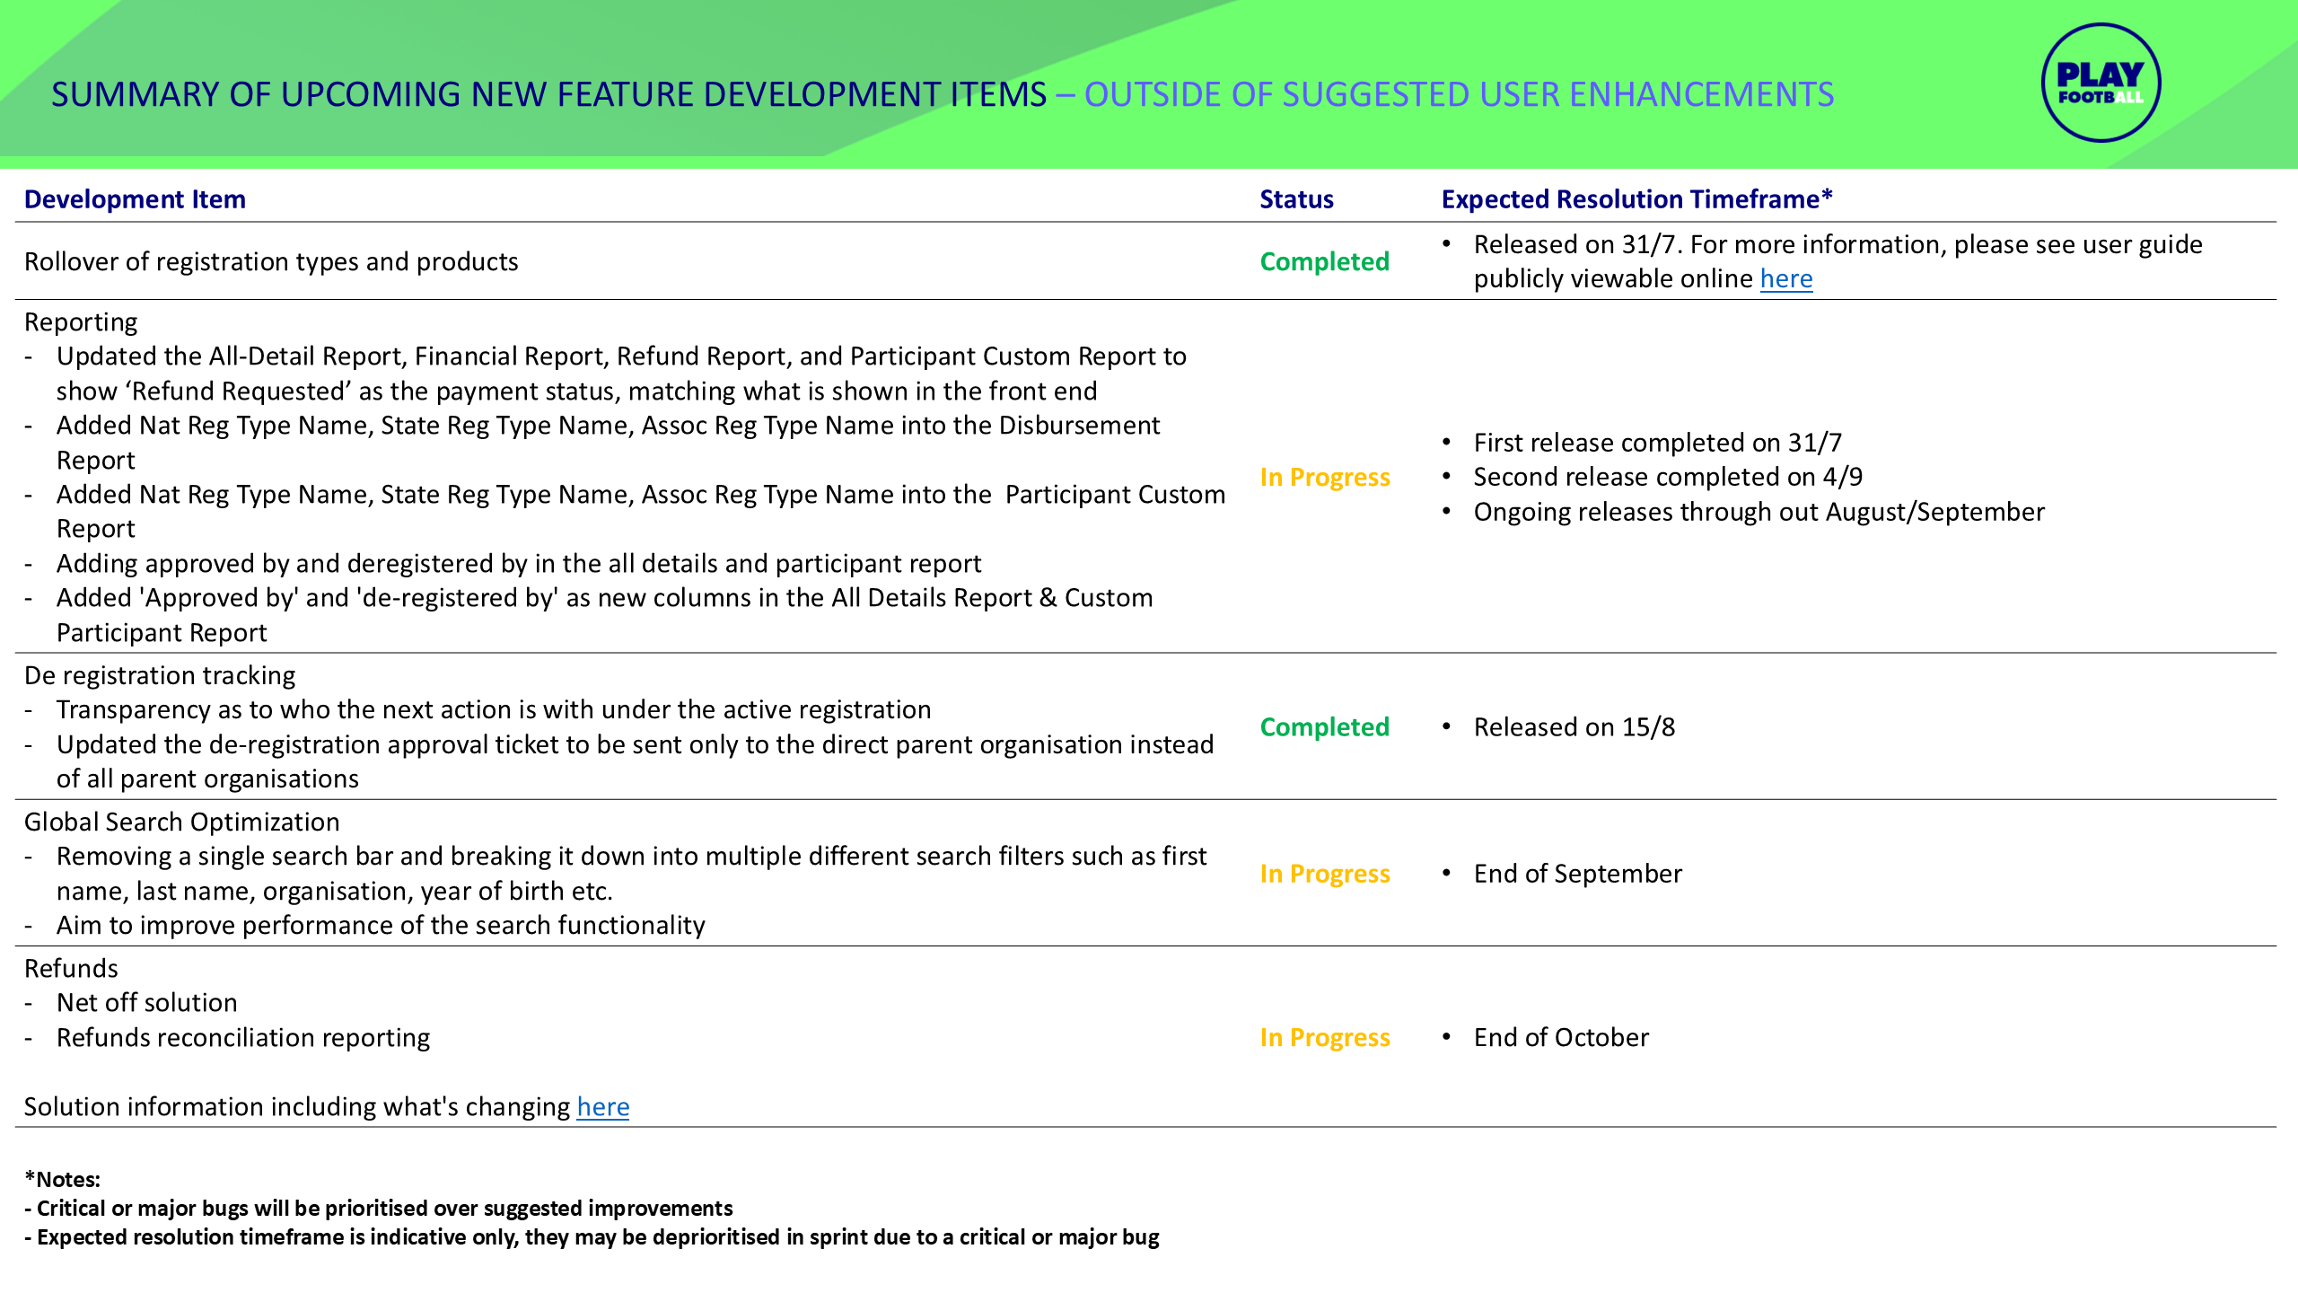Viewport: 2298px width, 1293px height.
Task: Click the '*Notes:' heading at the bottom
Action: [x=63, y=1179]
